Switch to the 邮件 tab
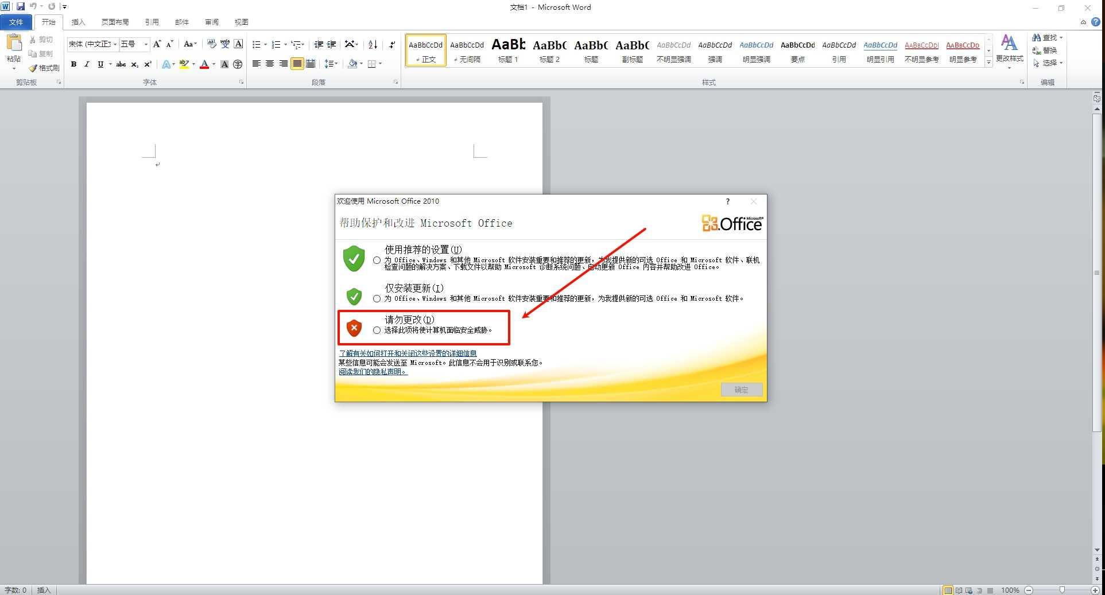Screen dimensions: 1105x595 [181, 22]
